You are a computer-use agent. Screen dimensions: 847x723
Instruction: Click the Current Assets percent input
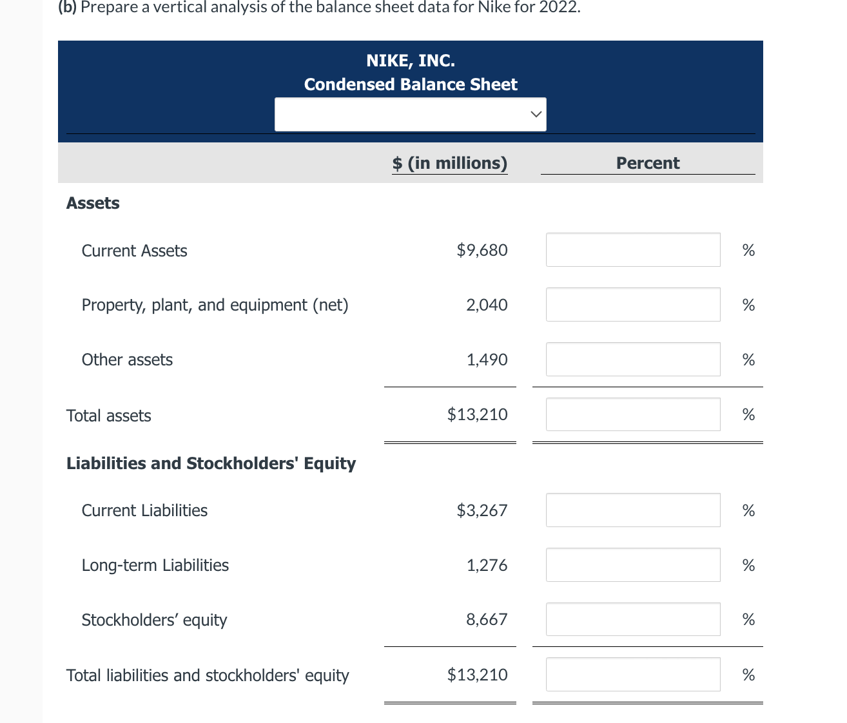pos(632,250)
